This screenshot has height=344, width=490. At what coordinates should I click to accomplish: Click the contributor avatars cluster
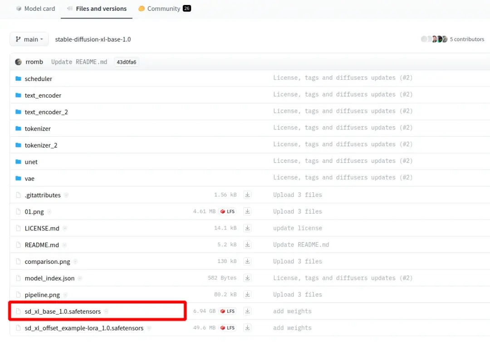(434, 39)
